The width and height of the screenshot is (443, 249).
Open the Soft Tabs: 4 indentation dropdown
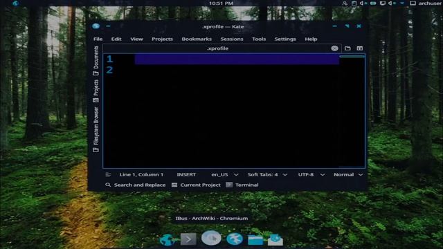click(x=267, y=174)
